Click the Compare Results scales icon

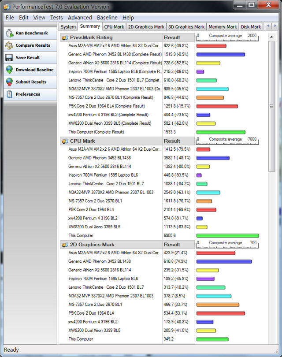[x=9, y=45]
